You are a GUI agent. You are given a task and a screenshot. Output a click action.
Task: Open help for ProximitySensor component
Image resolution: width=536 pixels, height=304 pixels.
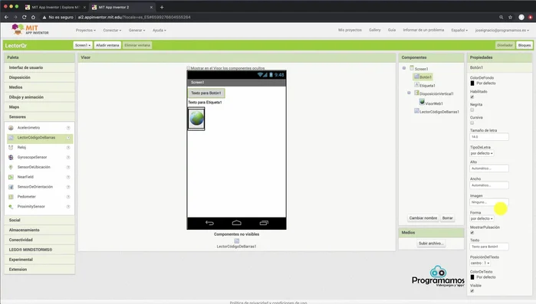click(68, 207)
